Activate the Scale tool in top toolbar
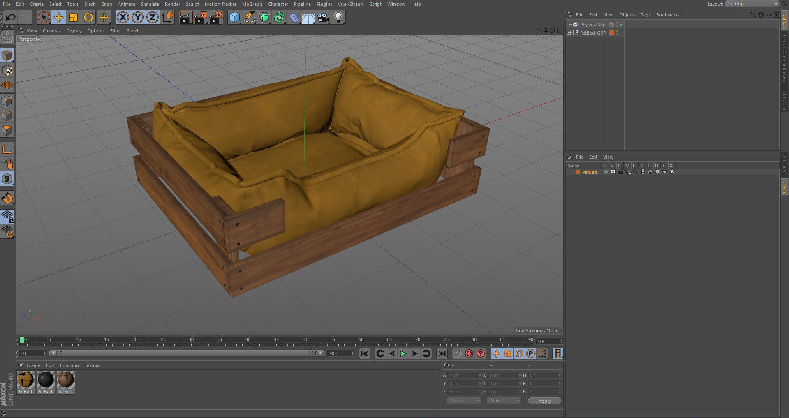The width and height of the screenshot is (789, 418). [74, 17]
